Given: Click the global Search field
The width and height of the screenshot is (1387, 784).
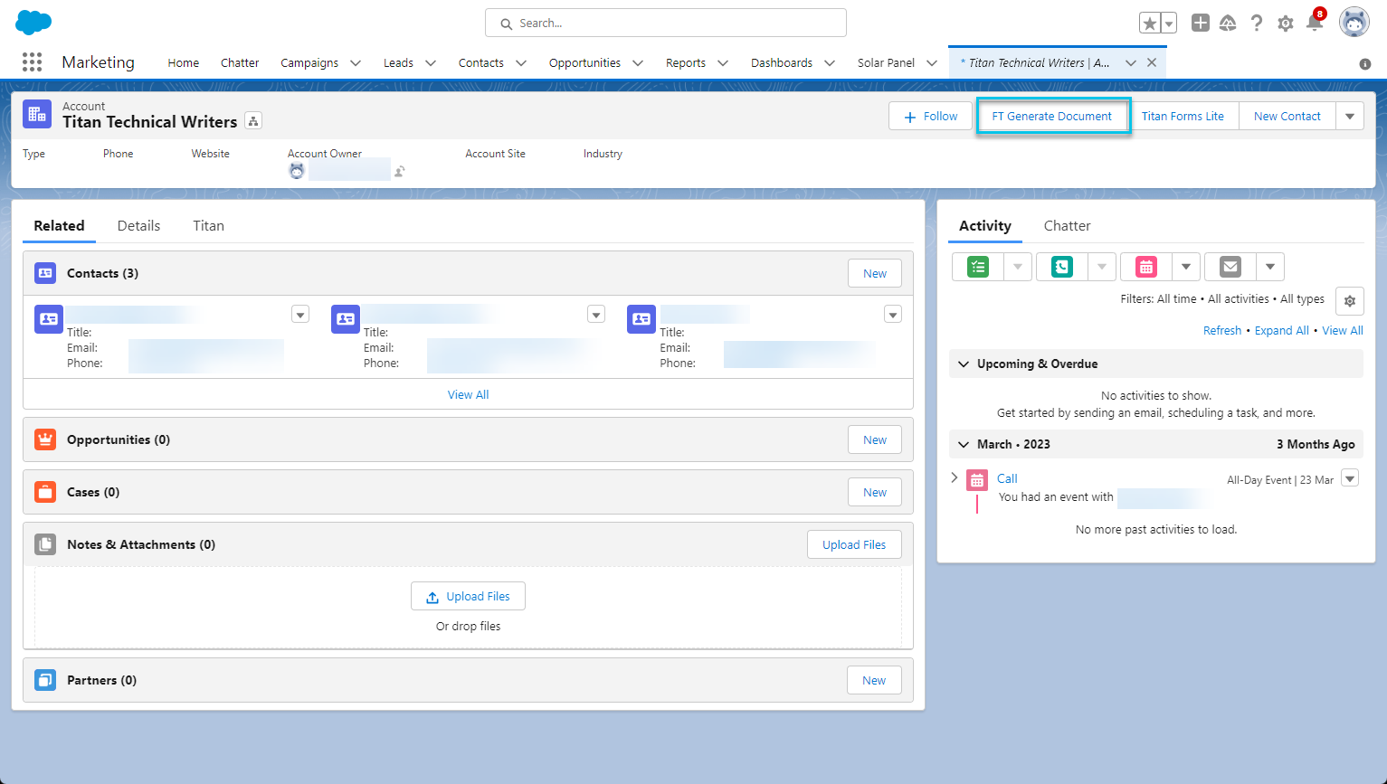Looking at the screenshot, I should 666,23.
